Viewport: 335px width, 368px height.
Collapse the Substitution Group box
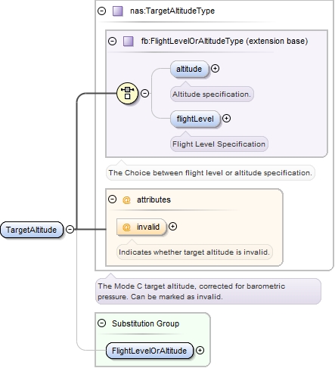(101, 323)
